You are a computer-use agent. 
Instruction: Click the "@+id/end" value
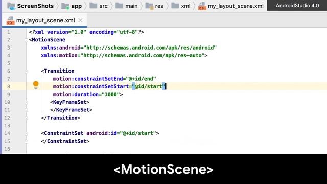click(141, 79)
